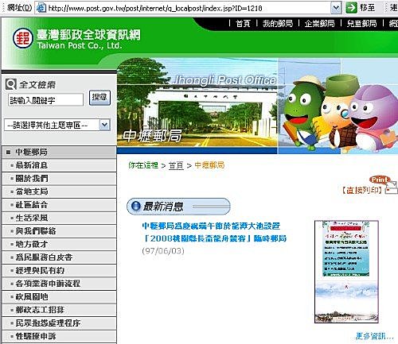
Task: Click the news date (97/06/03)
Action: (163, 251)
